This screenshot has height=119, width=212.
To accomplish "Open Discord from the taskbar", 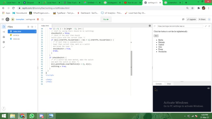I will (41, 116).
